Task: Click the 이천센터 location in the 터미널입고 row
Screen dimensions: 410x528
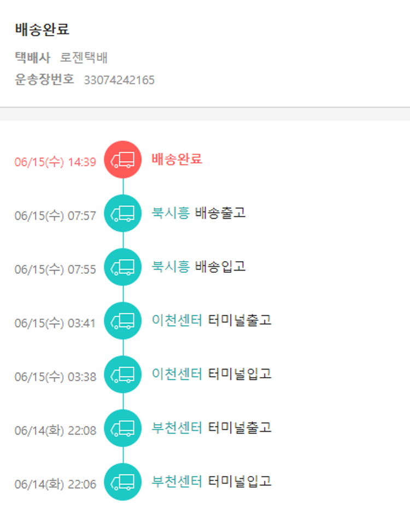Action: coord(177,374)
